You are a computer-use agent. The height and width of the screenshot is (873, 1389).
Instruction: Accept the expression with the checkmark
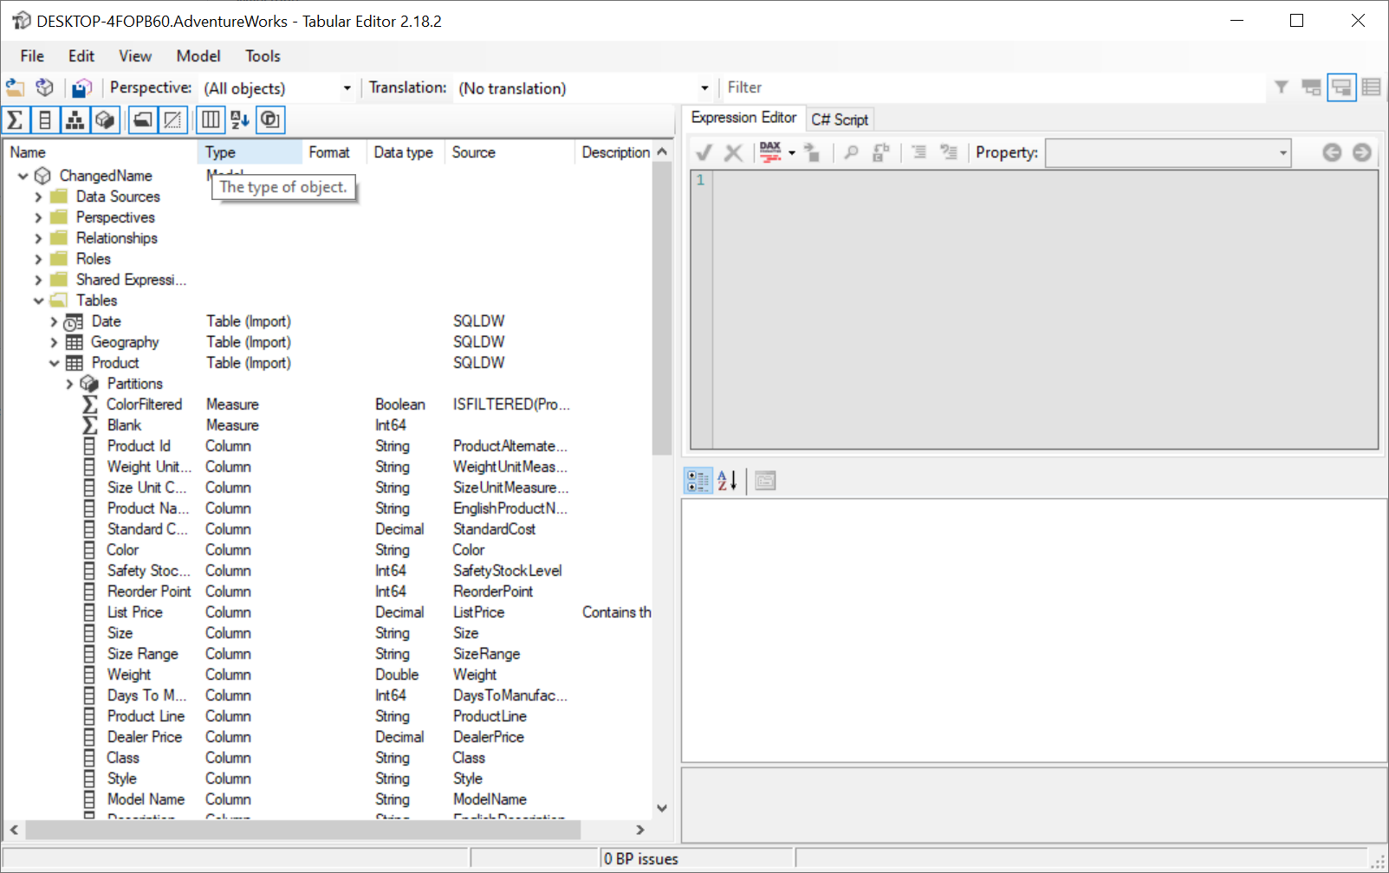[x=704, y=152]
